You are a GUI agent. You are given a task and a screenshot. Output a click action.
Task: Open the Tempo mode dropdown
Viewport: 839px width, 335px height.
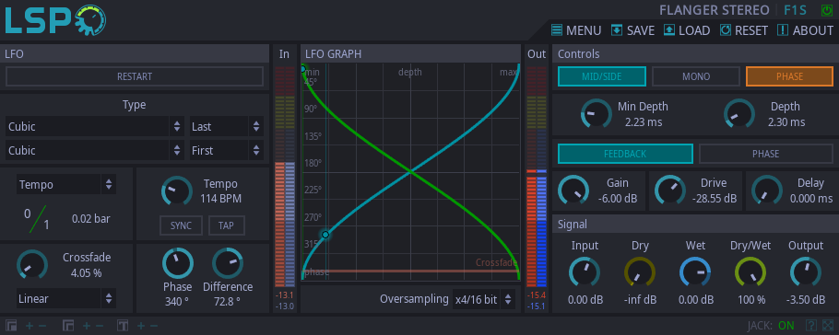coord(66,185)
